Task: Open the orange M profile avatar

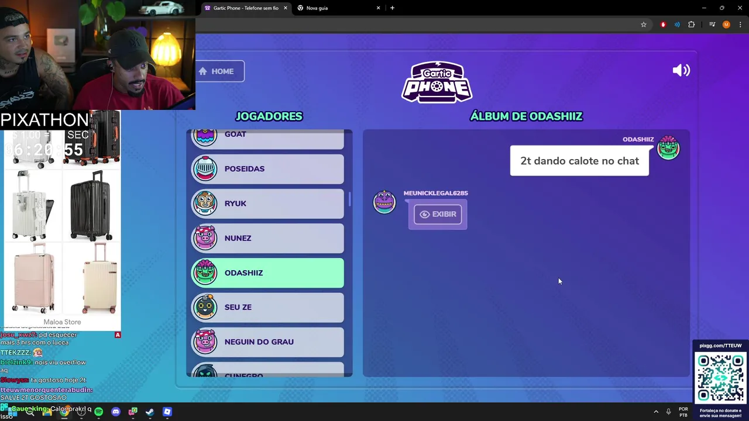Action: (726, 25)
